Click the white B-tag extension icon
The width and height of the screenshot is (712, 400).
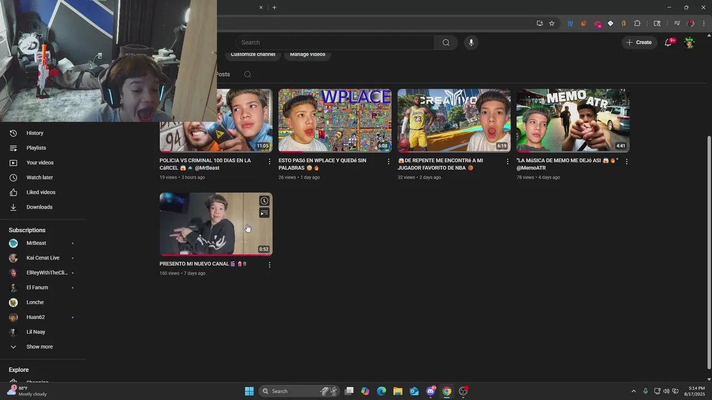(610, 23)
